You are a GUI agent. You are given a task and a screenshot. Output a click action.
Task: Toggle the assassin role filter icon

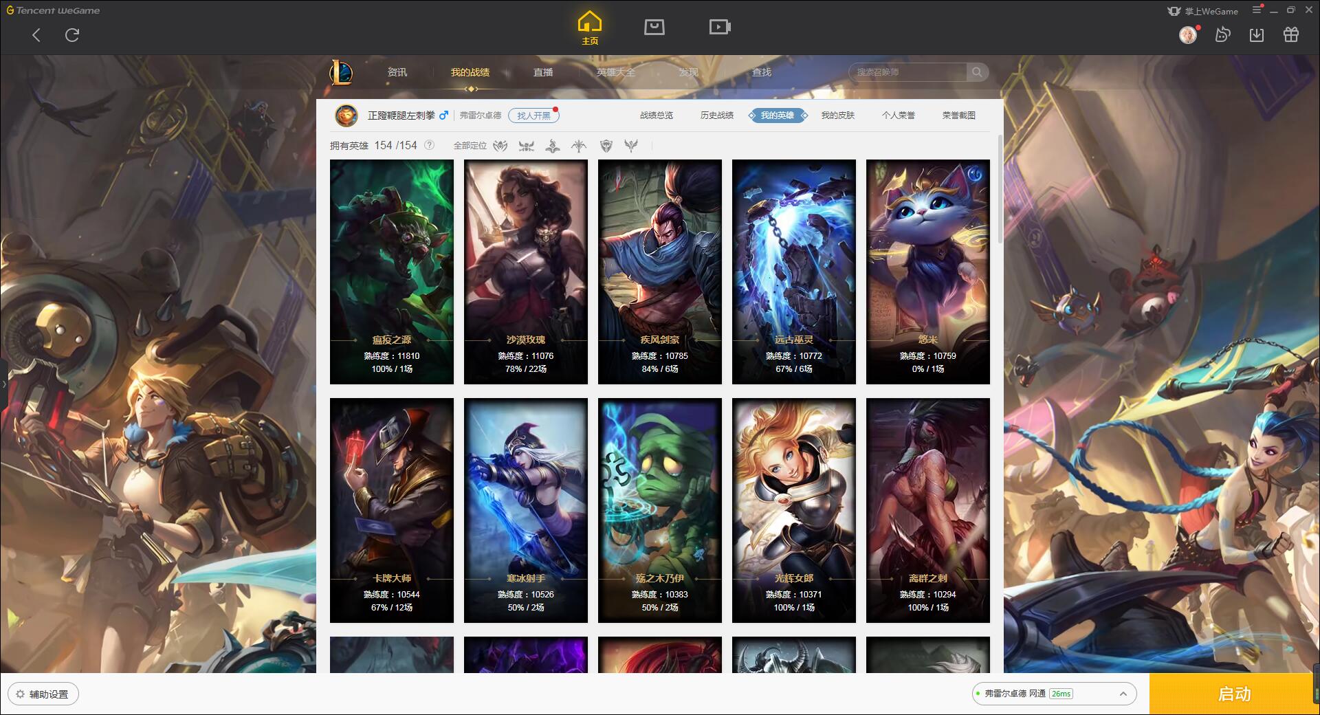[x=527, y=146]
